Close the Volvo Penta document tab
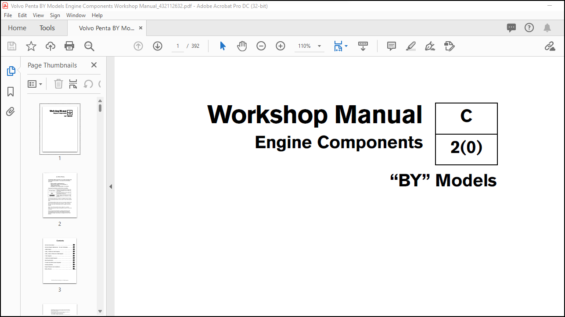This screenshot has height=317, width=565. tap(140, 28)
